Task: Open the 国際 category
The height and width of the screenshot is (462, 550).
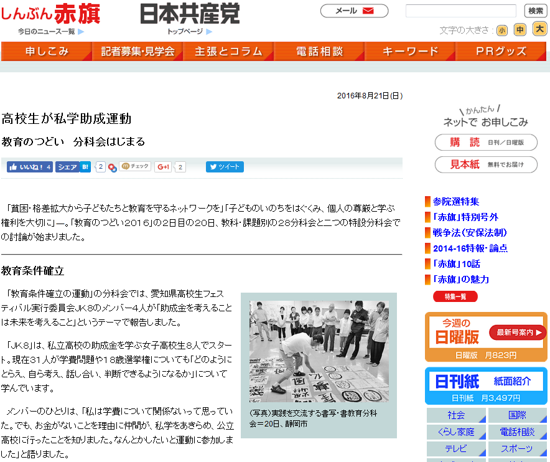Action: 518,415
